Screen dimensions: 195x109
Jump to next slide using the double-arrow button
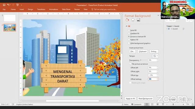[122, 98]
